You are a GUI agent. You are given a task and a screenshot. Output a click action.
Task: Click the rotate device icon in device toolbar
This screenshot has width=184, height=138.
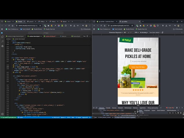[162, 32]
